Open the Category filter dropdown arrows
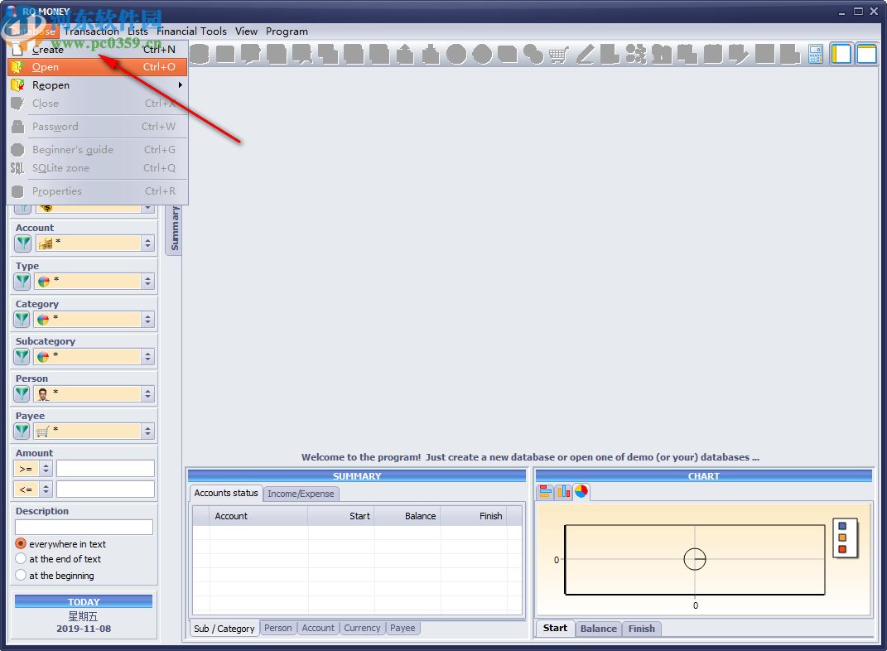 [148, 319]
